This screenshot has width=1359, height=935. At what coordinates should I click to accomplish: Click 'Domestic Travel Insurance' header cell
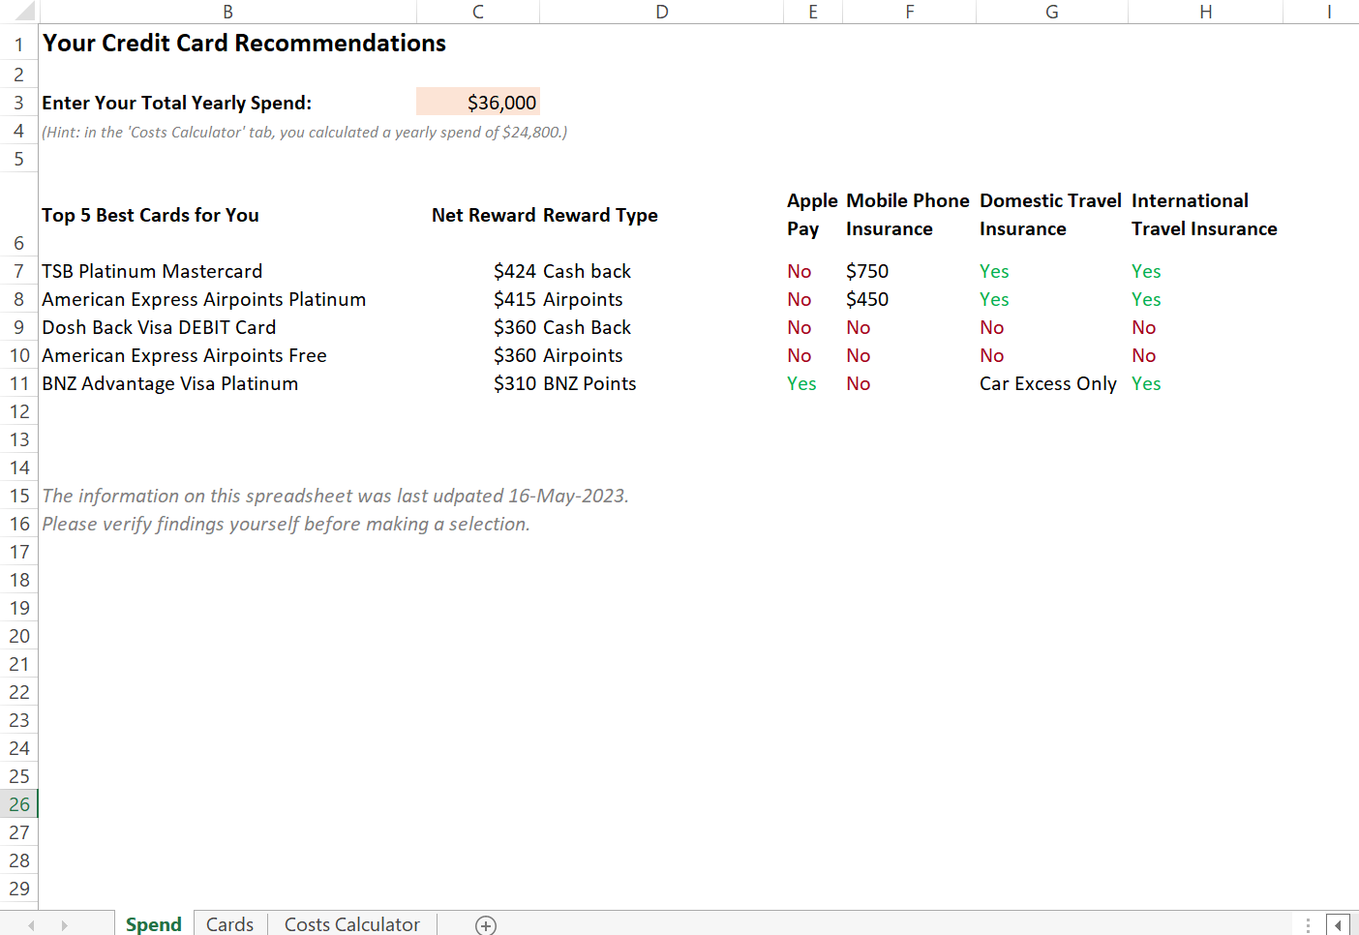pos(1050,215)
